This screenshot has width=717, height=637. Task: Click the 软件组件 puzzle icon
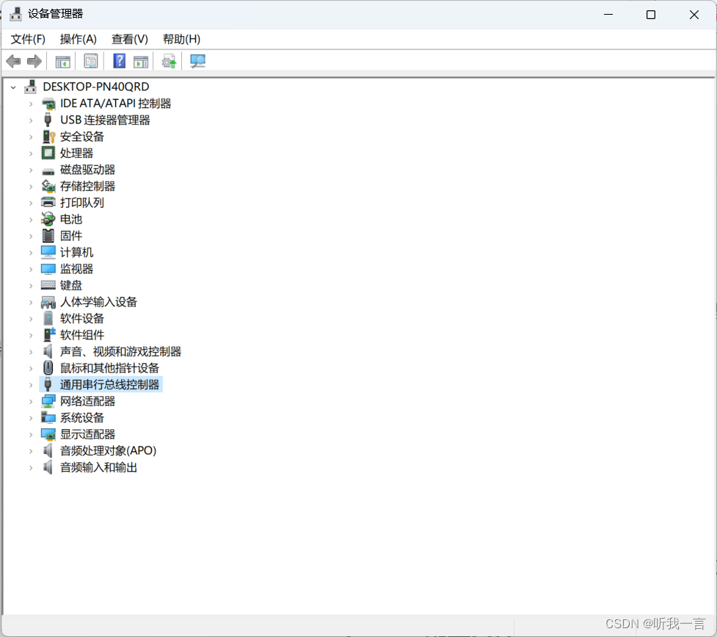(x=49, y=335)
